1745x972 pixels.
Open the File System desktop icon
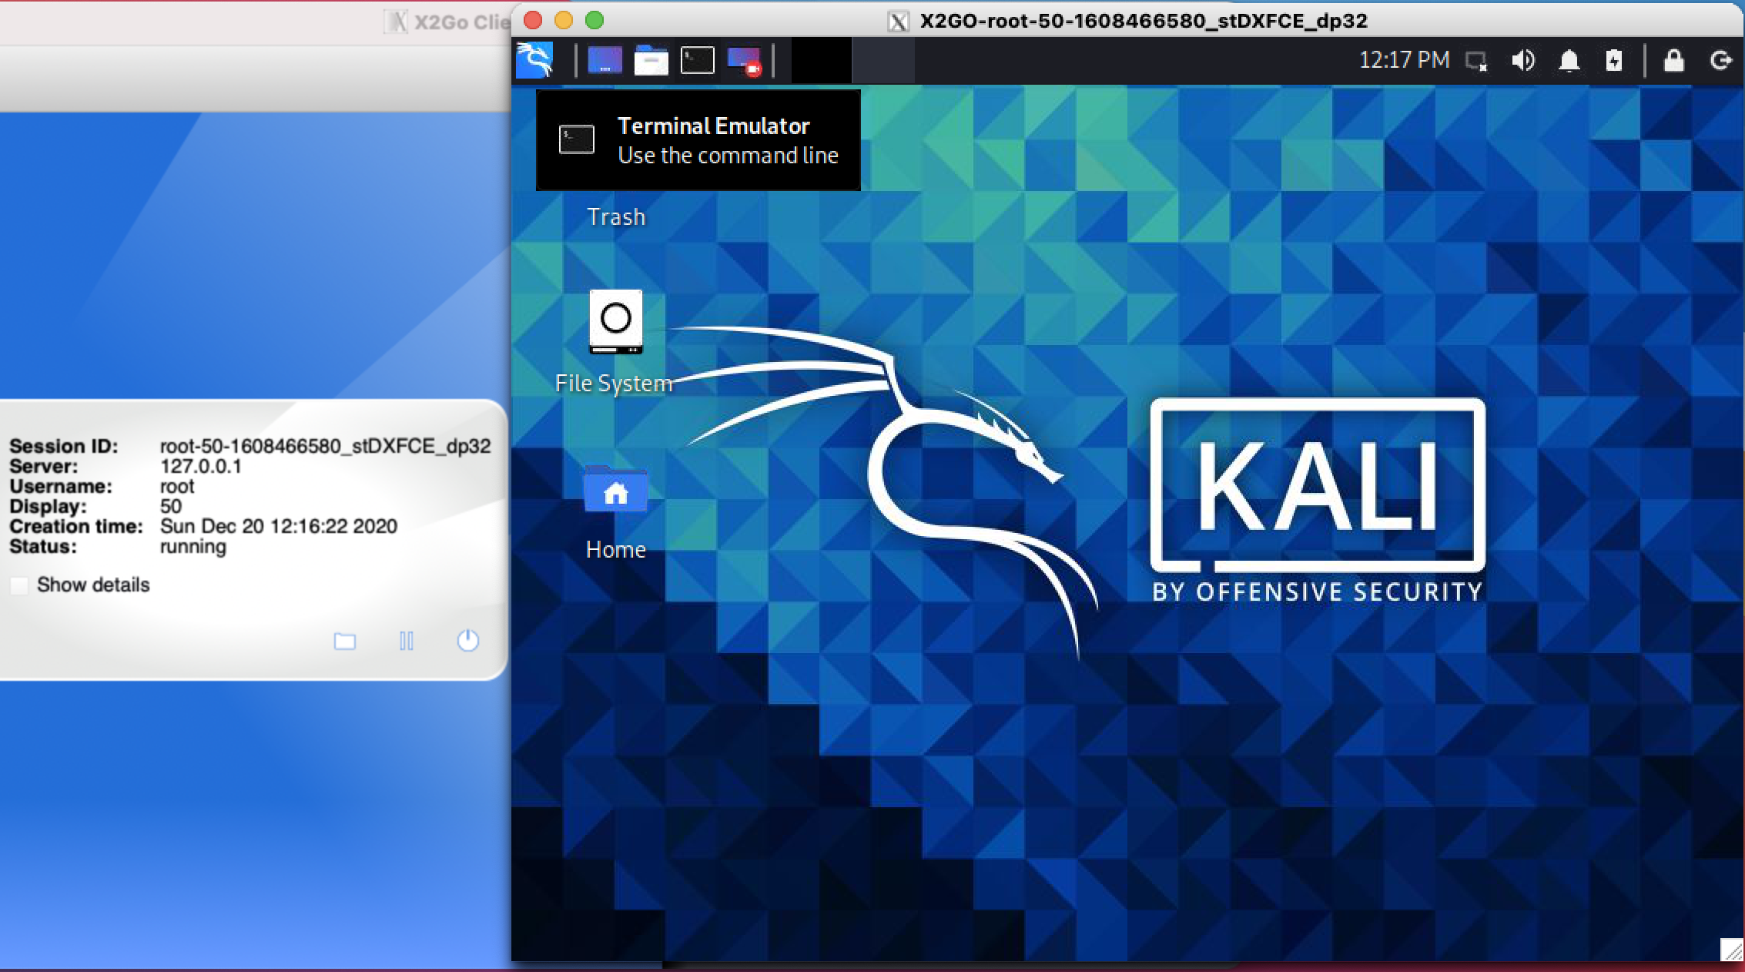point(615,322)
